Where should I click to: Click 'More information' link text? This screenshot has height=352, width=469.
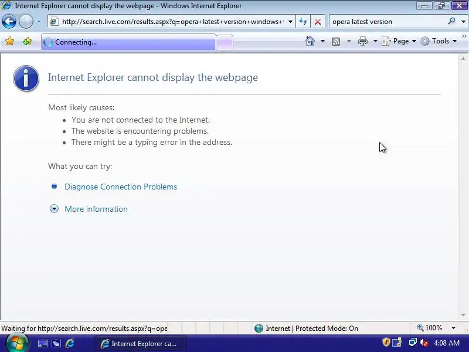pos(96,209)
